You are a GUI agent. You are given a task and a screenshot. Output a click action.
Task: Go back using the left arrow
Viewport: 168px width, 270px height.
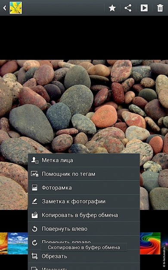[x=5, y=8]
